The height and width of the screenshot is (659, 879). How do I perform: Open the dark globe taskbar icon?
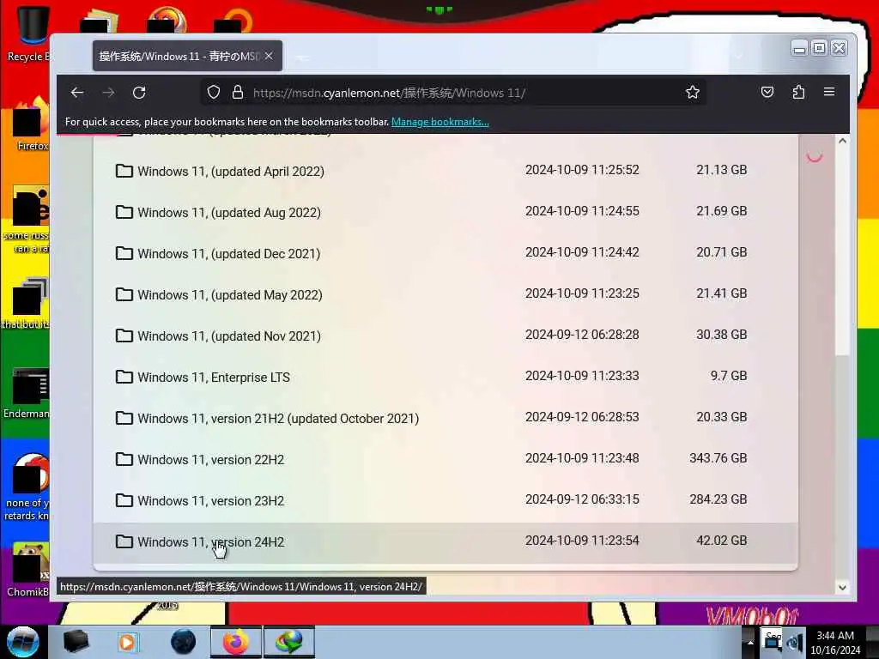click(x=184, y=642)
